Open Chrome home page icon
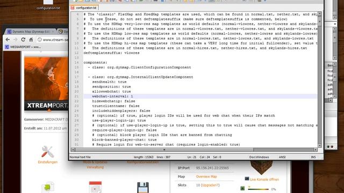The width and height of the screenshot is (344, 193). click(x=31, y=40)
